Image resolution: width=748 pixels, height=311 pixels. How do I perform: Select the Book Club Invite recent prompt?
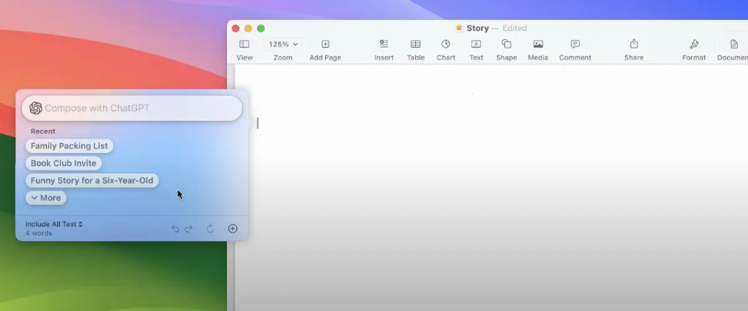(x=64, y=163)
